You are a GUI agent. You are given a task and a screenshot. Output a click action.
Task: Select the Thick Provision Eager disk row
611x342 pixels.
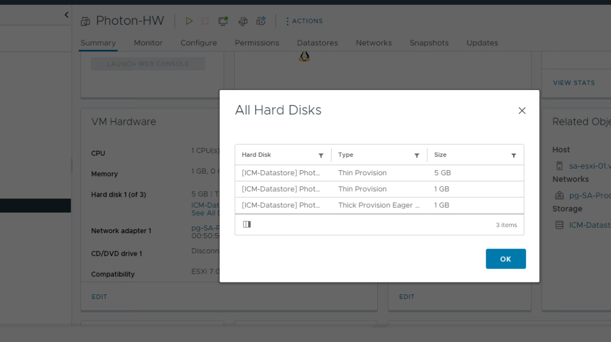coord(380,206)
